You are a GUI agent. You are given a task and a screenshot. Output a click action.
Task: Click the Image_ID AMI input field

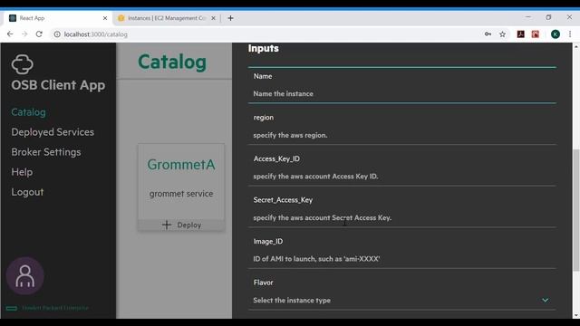pos(401,259)
